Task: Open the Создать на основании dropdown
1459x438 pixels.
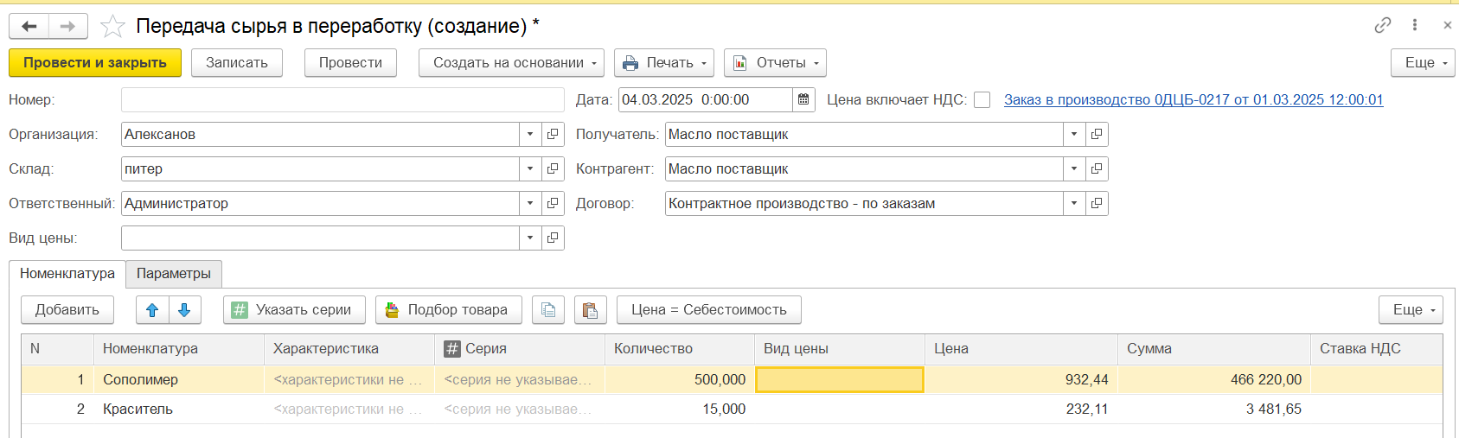Action: 511,63
